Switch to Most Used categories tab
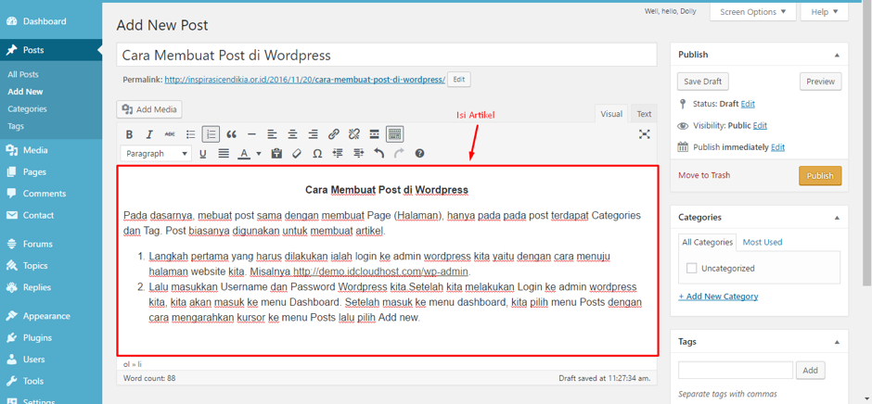872x404 pixels. [x=763, y=242]
